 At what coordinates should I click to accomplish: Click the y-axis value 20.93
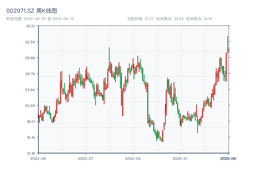point(30,106)
